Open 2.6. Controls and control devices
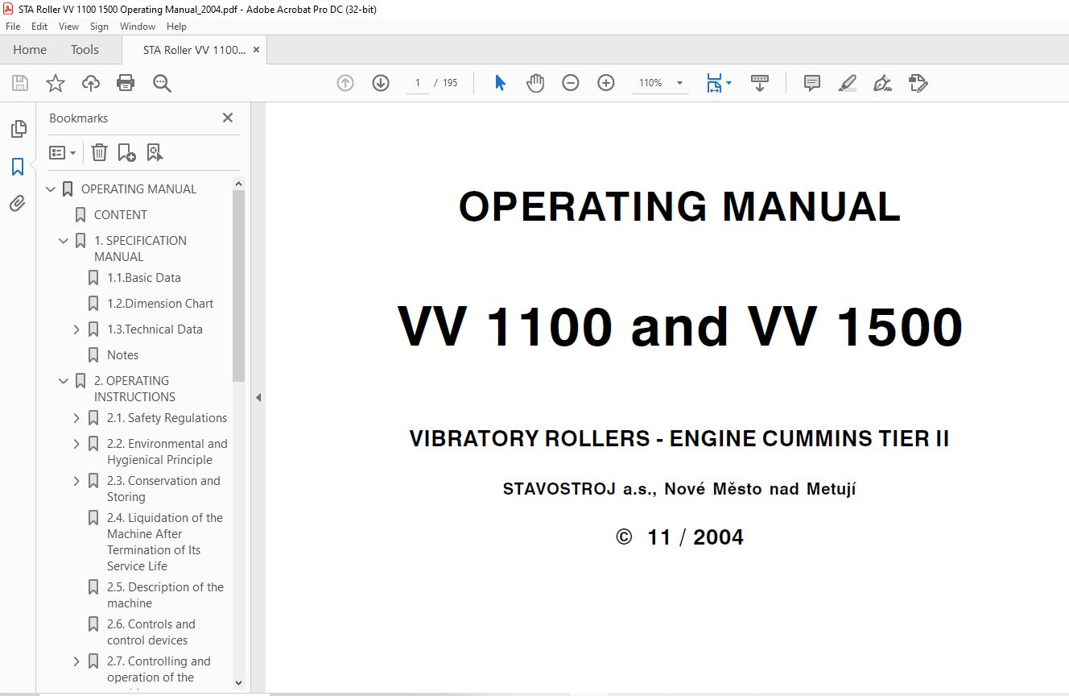 pos(151,632)
